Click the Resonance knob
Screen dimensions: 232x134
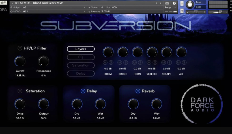click(x=44, y=61)
